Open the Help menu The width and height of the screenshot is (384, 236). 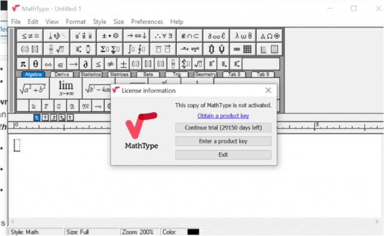click(177, 22)
